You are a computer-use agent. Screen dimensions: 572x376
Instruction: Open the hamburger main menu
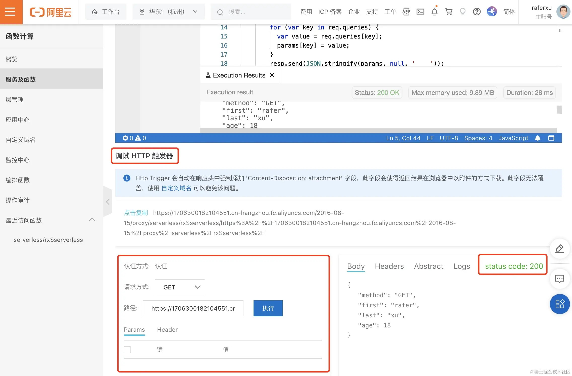[x=11, y=12]
